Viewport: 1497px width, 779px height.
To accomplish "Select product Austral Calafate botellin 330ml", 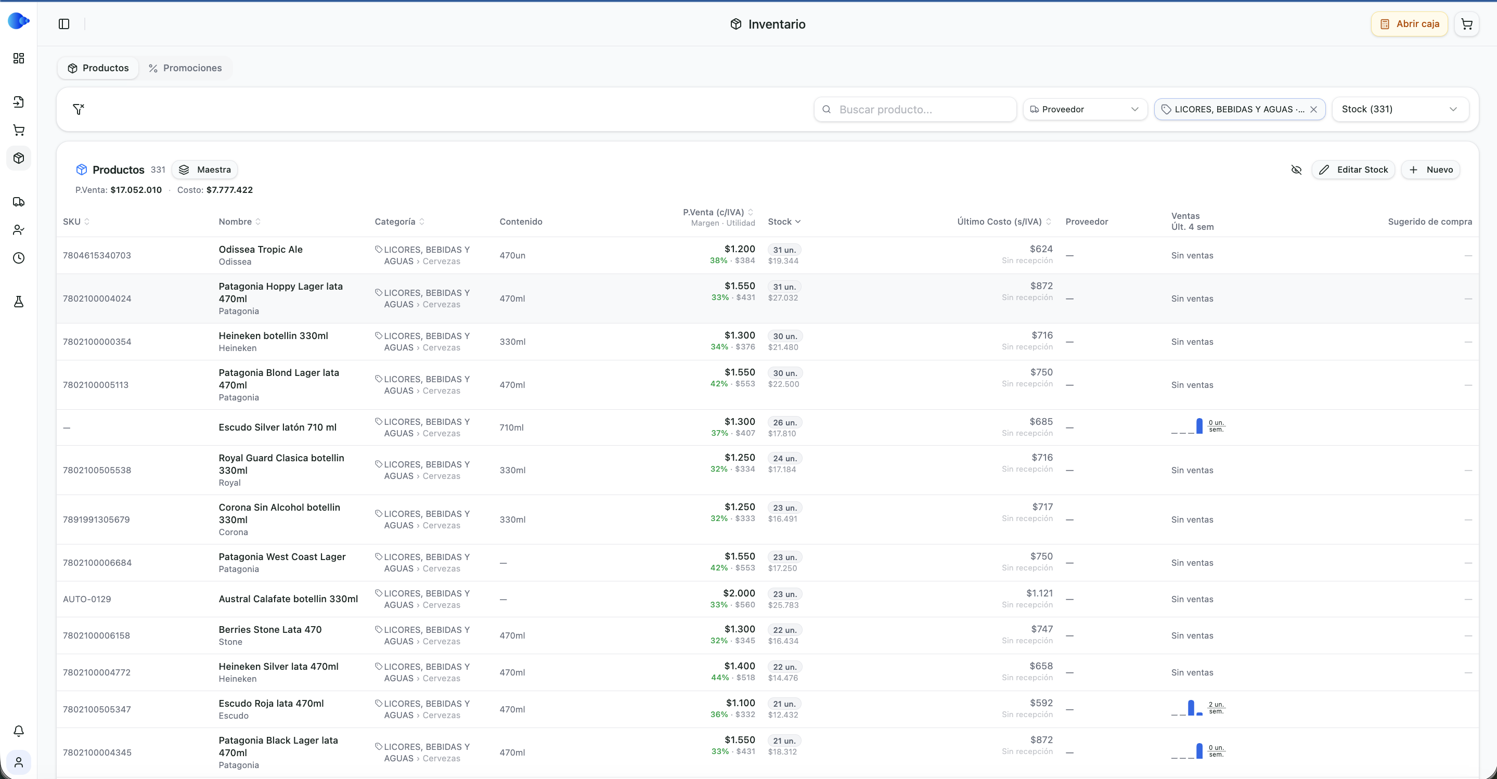I will click(288, 599).
